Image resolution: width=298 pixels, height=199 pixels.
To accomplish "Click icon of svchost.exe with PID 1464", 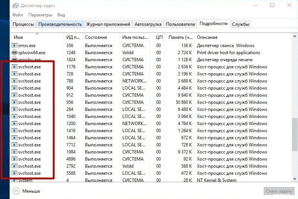I will [x=15, y=137].
